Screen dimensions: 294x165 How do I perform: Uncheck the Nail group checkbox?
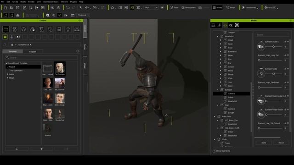pos(222,105)
